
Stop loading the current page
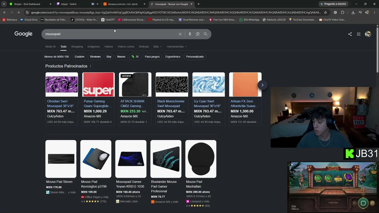click(18, 12)
